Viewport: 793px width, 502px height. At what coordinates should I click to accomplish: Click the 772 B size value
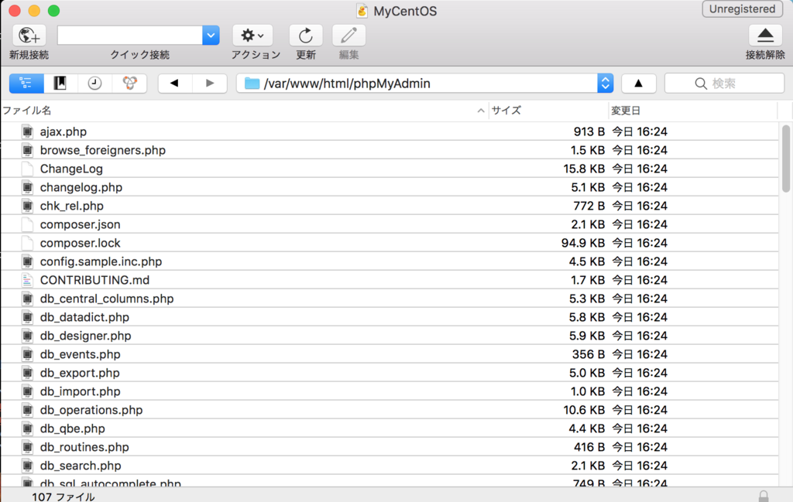coord(589,206)
